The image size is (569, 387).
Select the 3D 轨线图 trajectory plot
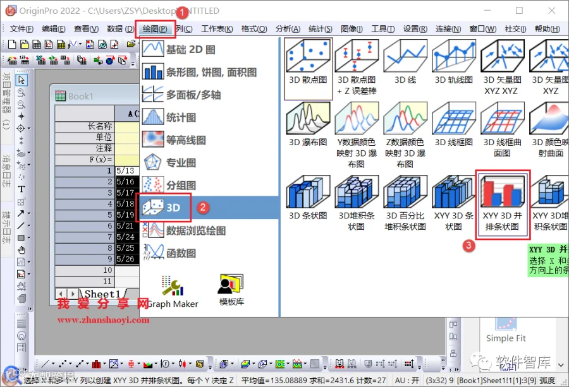pos(453,63)
